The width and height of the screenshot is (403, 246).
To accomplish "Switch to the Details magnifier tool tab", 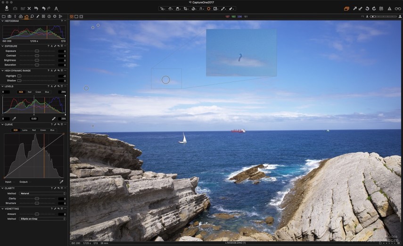I will pos(32,16).
